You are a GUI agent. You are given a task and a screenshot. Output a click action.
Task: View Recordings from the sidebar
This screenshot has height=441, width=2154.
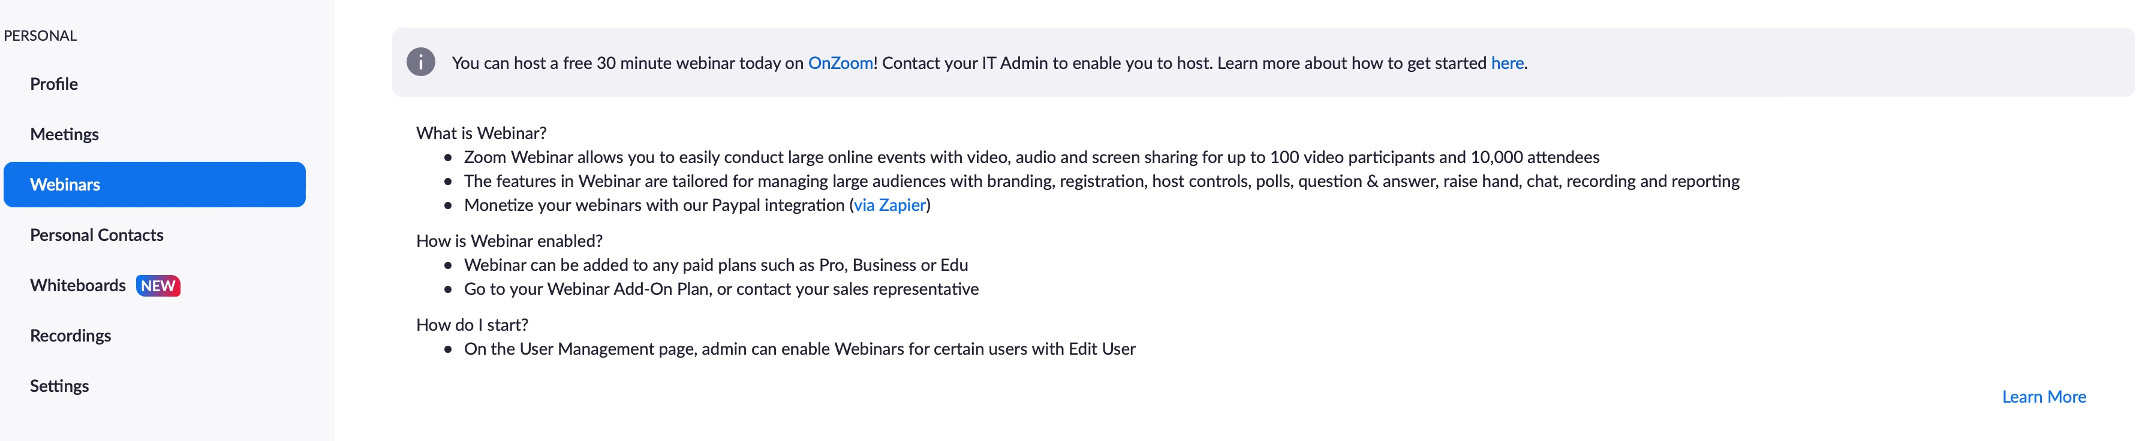tap(70, 336)
